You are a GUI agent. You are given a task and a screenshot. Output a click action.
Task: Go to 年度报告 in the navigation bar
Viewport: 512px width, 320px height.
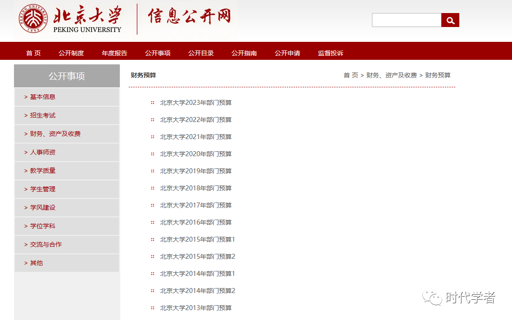coord(114,53)
